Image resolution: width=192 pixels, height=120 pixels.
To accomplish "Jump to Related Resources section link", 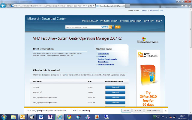I will pos(106,64).
